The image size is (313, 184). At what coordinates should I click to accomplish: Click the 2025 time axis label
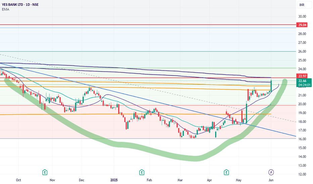pyautogui.click(x=114, y=180)
